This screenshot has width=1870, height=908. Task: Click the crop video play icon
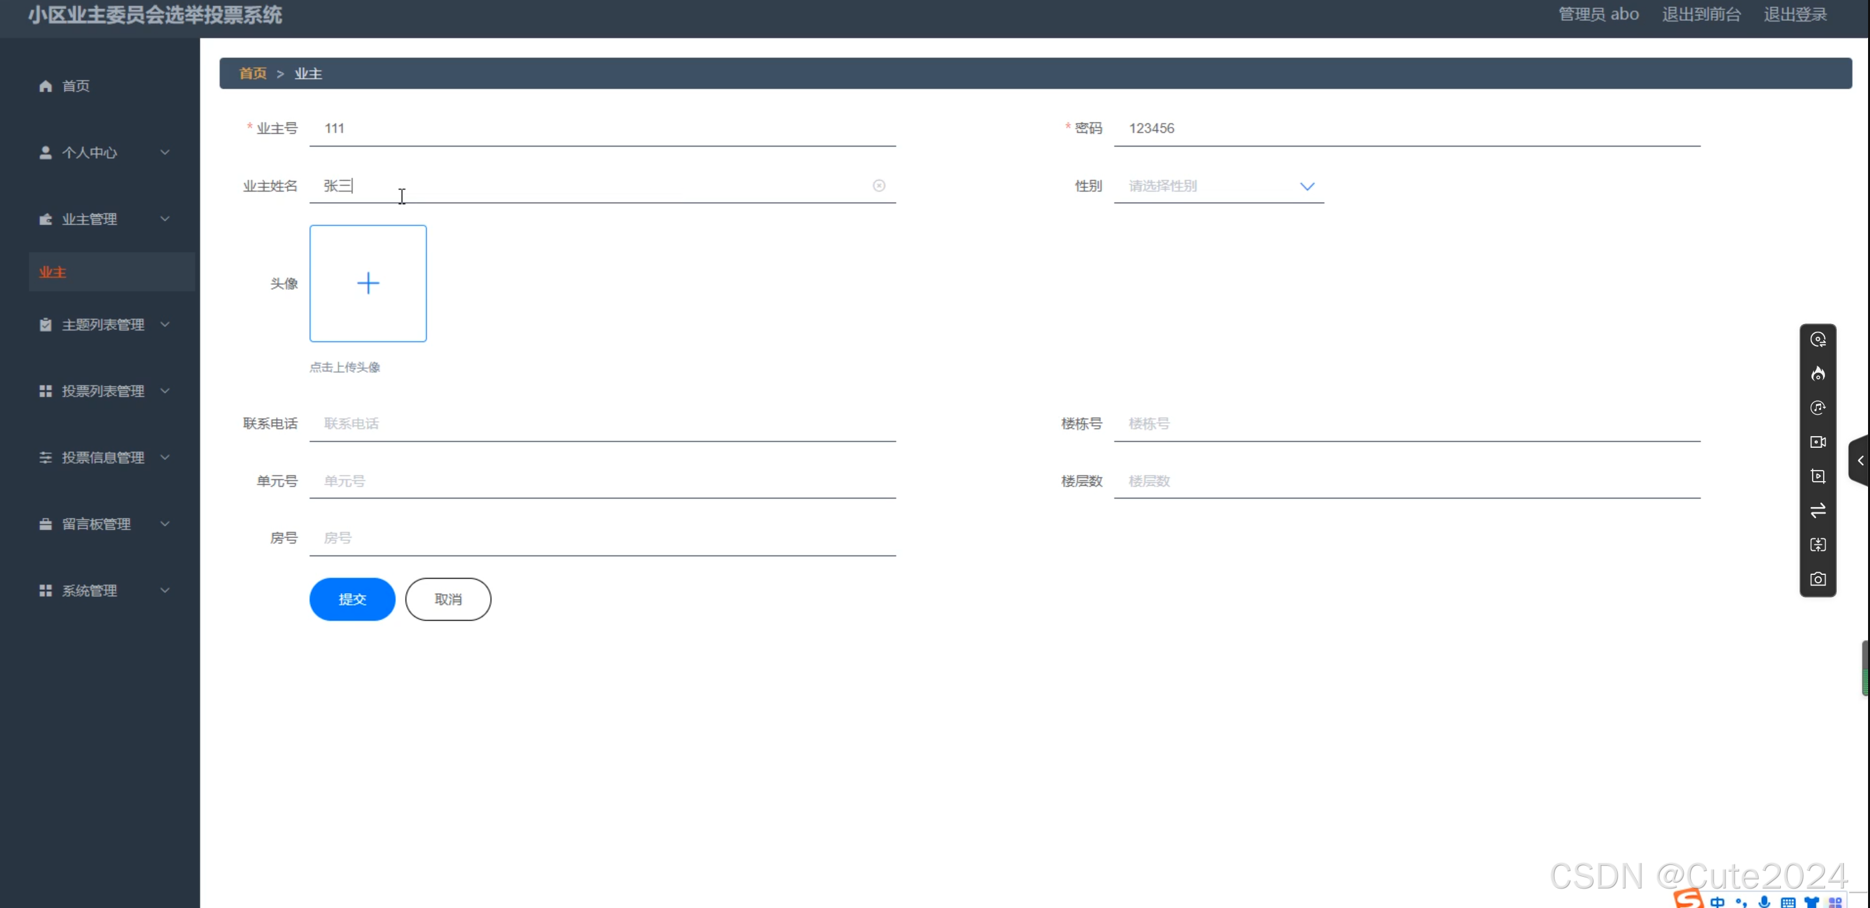pos(1818,476)
